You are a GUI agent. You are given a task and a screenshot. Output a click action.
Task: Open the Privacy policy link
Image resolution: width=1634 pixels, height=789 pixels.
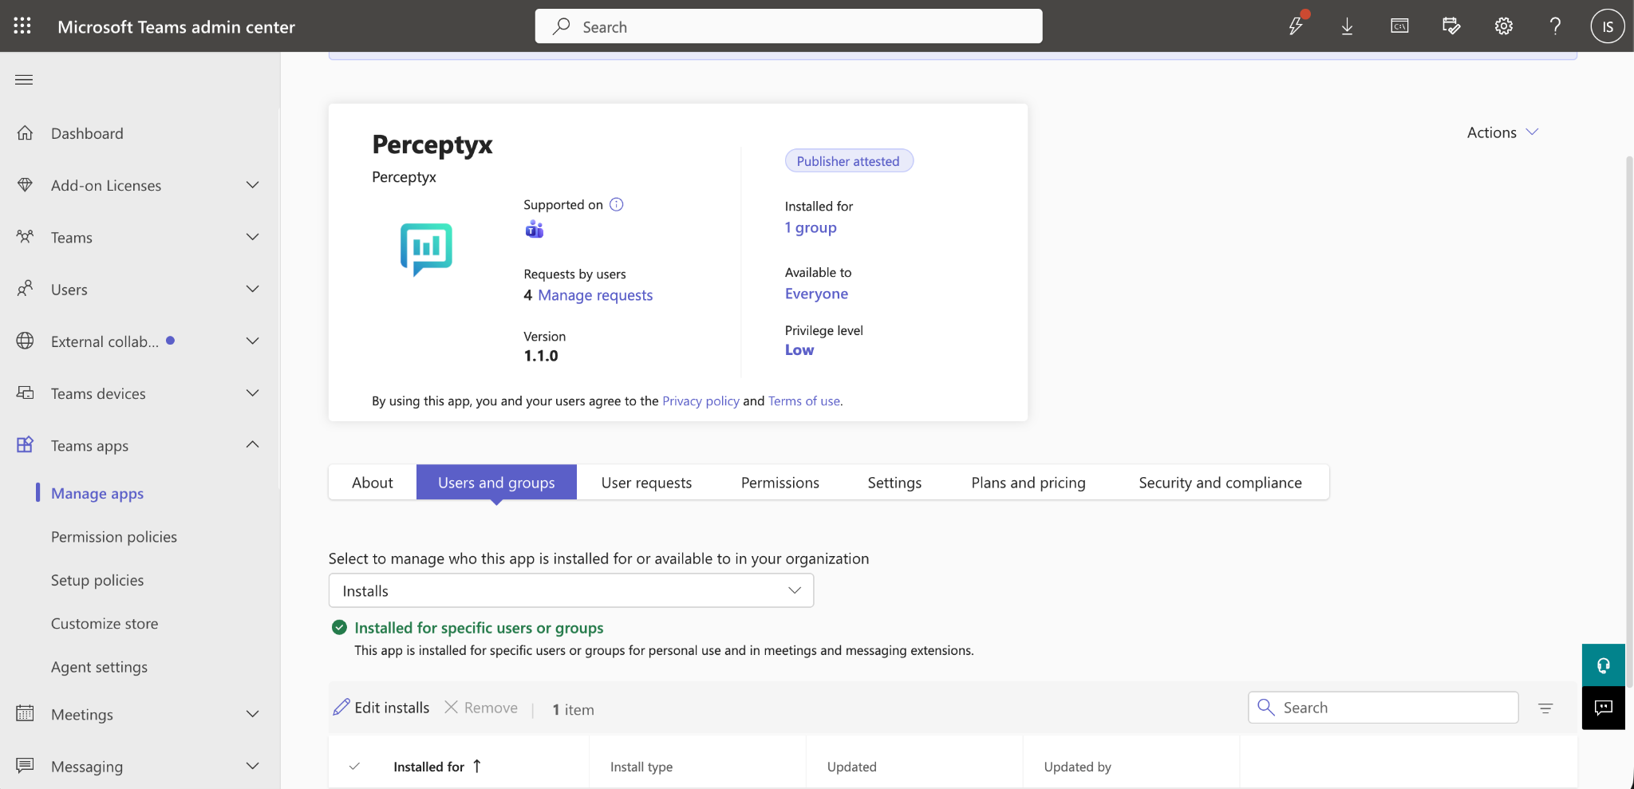click(x=701, y=400)
